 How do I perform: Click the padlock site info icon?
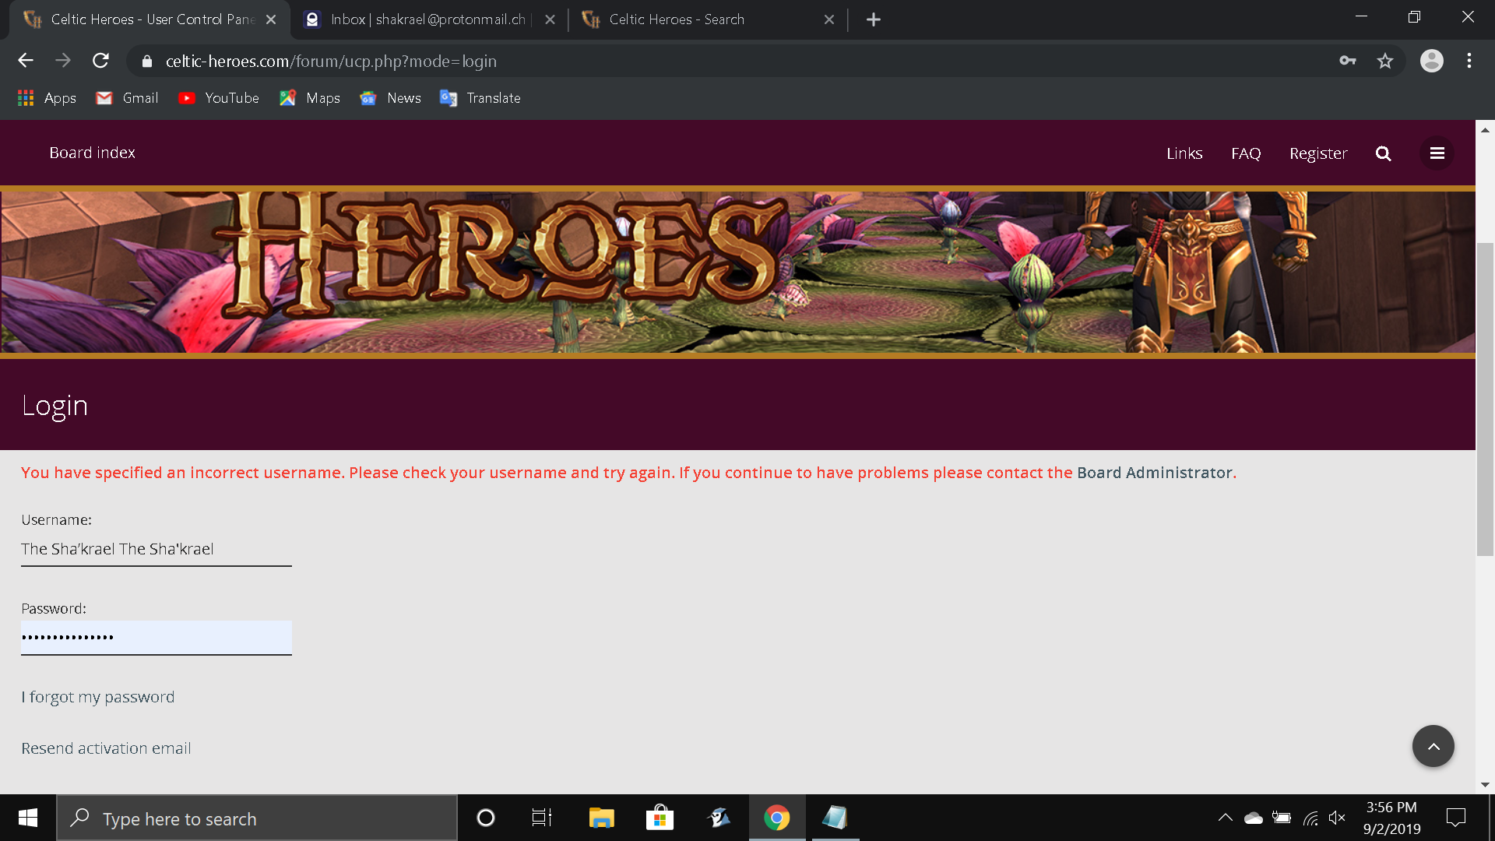[146, 62]
